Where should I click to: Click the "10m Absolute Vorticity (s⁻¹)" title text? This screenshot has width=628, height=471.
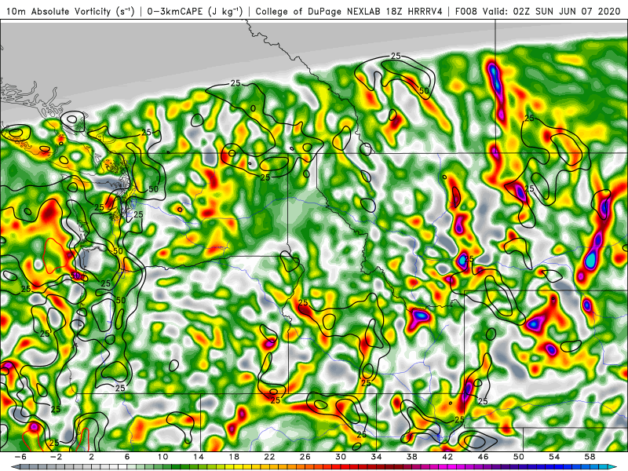(x=70, y=12)
